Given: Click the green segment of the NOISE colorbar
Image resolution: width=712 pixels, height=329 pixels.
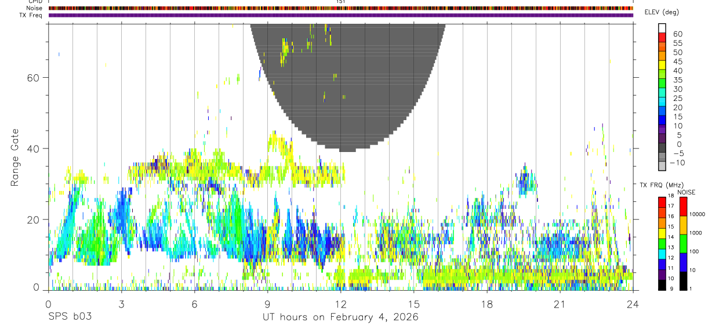Looking at the screenshot, I should tap(684, 244).
